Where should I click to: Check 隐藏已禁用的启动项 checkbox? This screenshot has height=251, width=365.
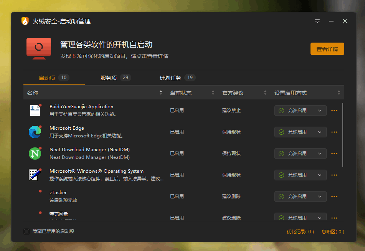tap(26, 231)
